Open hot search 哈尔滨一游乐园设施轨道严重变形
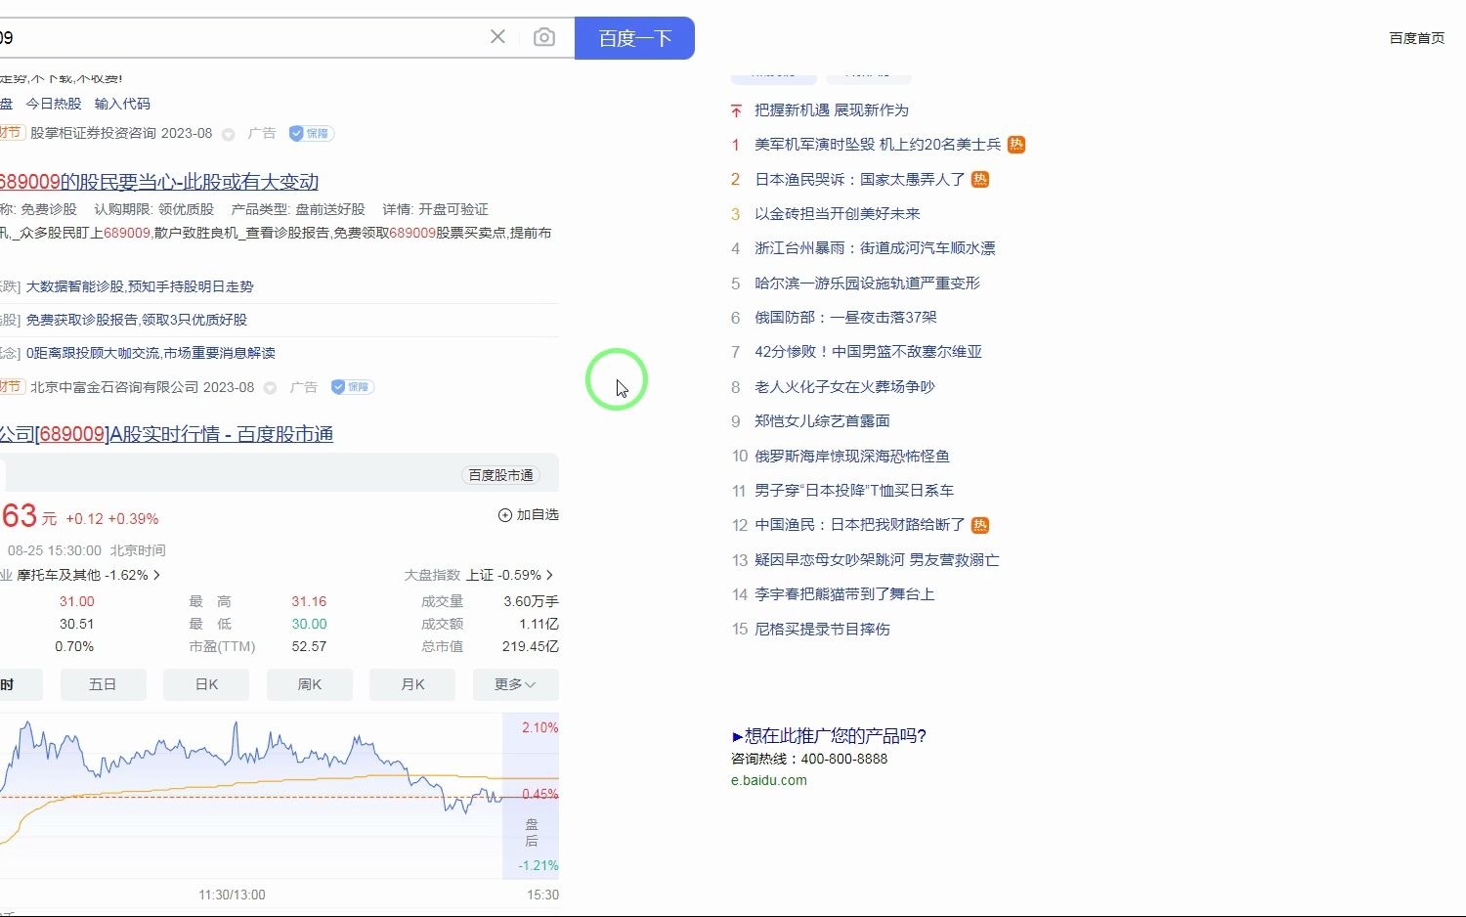Screen dimensions: 1466x917 coord(867,284)
